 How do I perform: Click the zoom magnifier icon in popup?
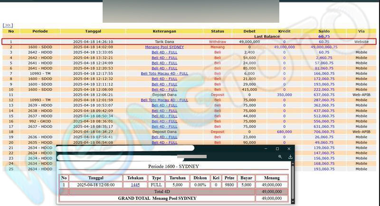pyautogui.click(x=280, y=156)
